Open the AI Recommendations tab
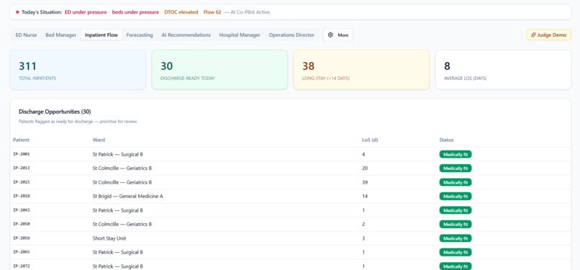The image size is (580, 270). click(186, 35)
